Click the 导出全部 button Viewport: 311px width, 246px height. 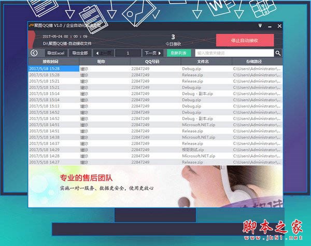(80, 53)
